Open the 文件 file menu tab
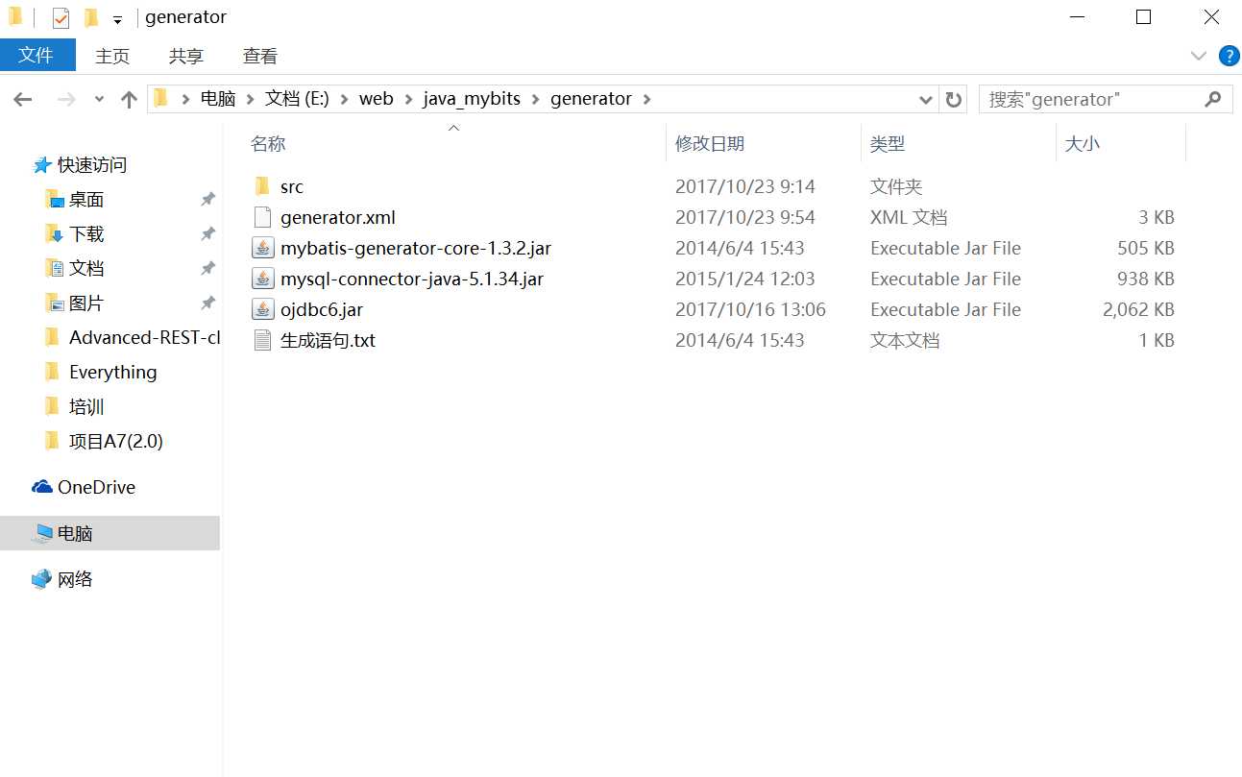The width and height of the screenshot is (1242, 777). [37, 55]
